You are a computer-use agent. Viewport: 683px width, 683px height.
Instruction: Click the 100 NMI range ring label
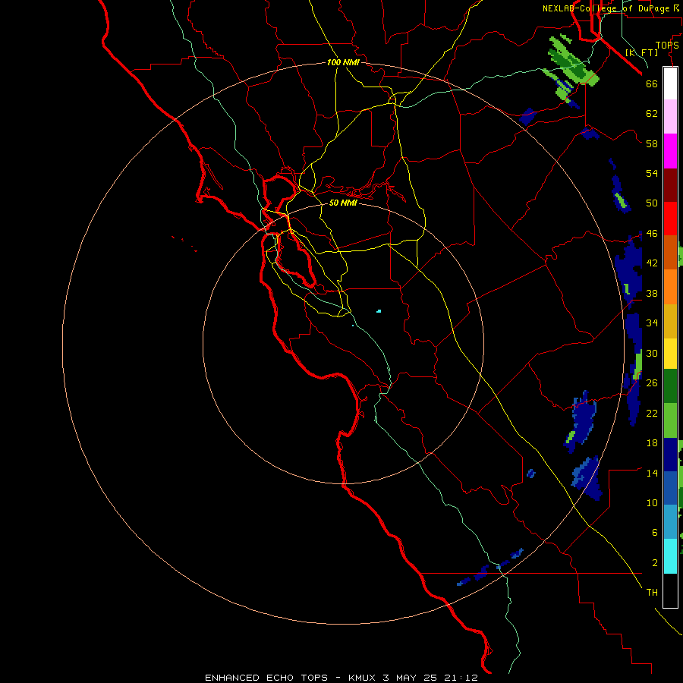343,63
